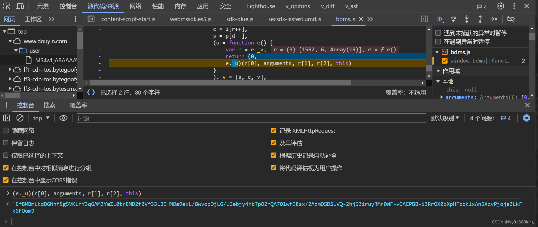Step into next function call

[467, 19]
